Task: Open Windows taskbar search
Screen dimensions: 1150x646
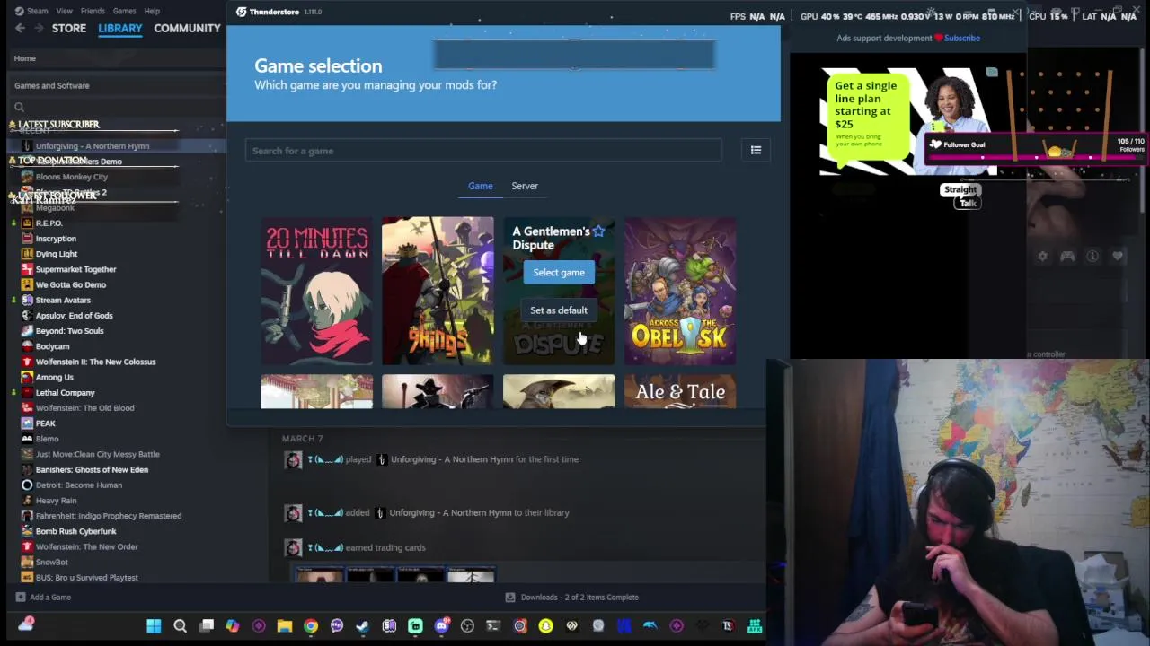Action: point(180,625)
